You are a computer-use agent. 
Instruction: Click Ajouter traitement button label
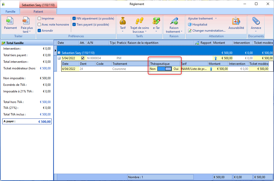(201, 18)
